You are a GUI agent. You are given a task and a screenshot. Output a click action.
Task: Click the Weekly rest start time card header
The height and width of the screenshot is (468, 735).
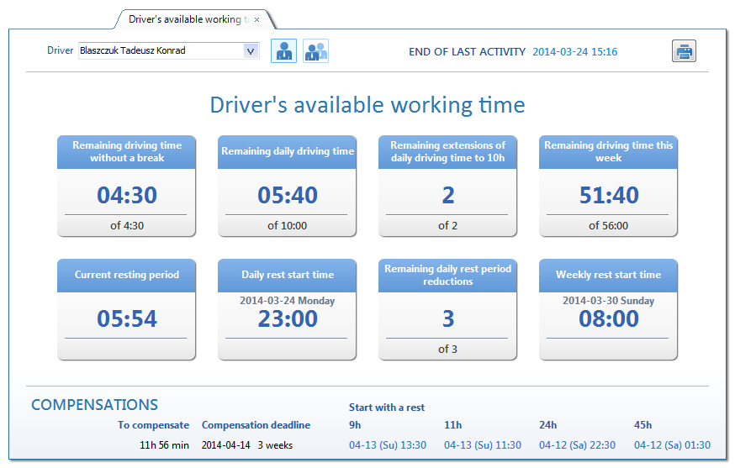(x=609, y=276)
